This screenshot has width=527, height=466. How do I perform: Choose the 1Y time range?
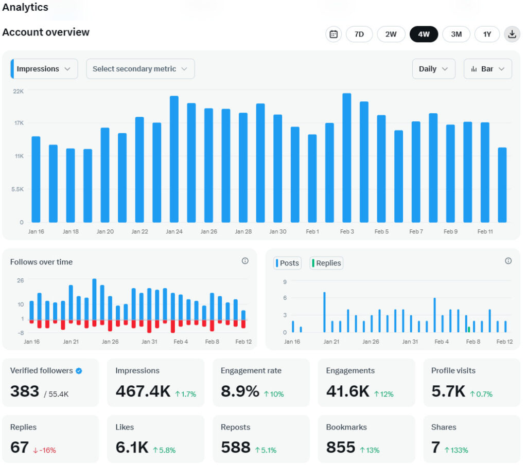click(487, 34)
